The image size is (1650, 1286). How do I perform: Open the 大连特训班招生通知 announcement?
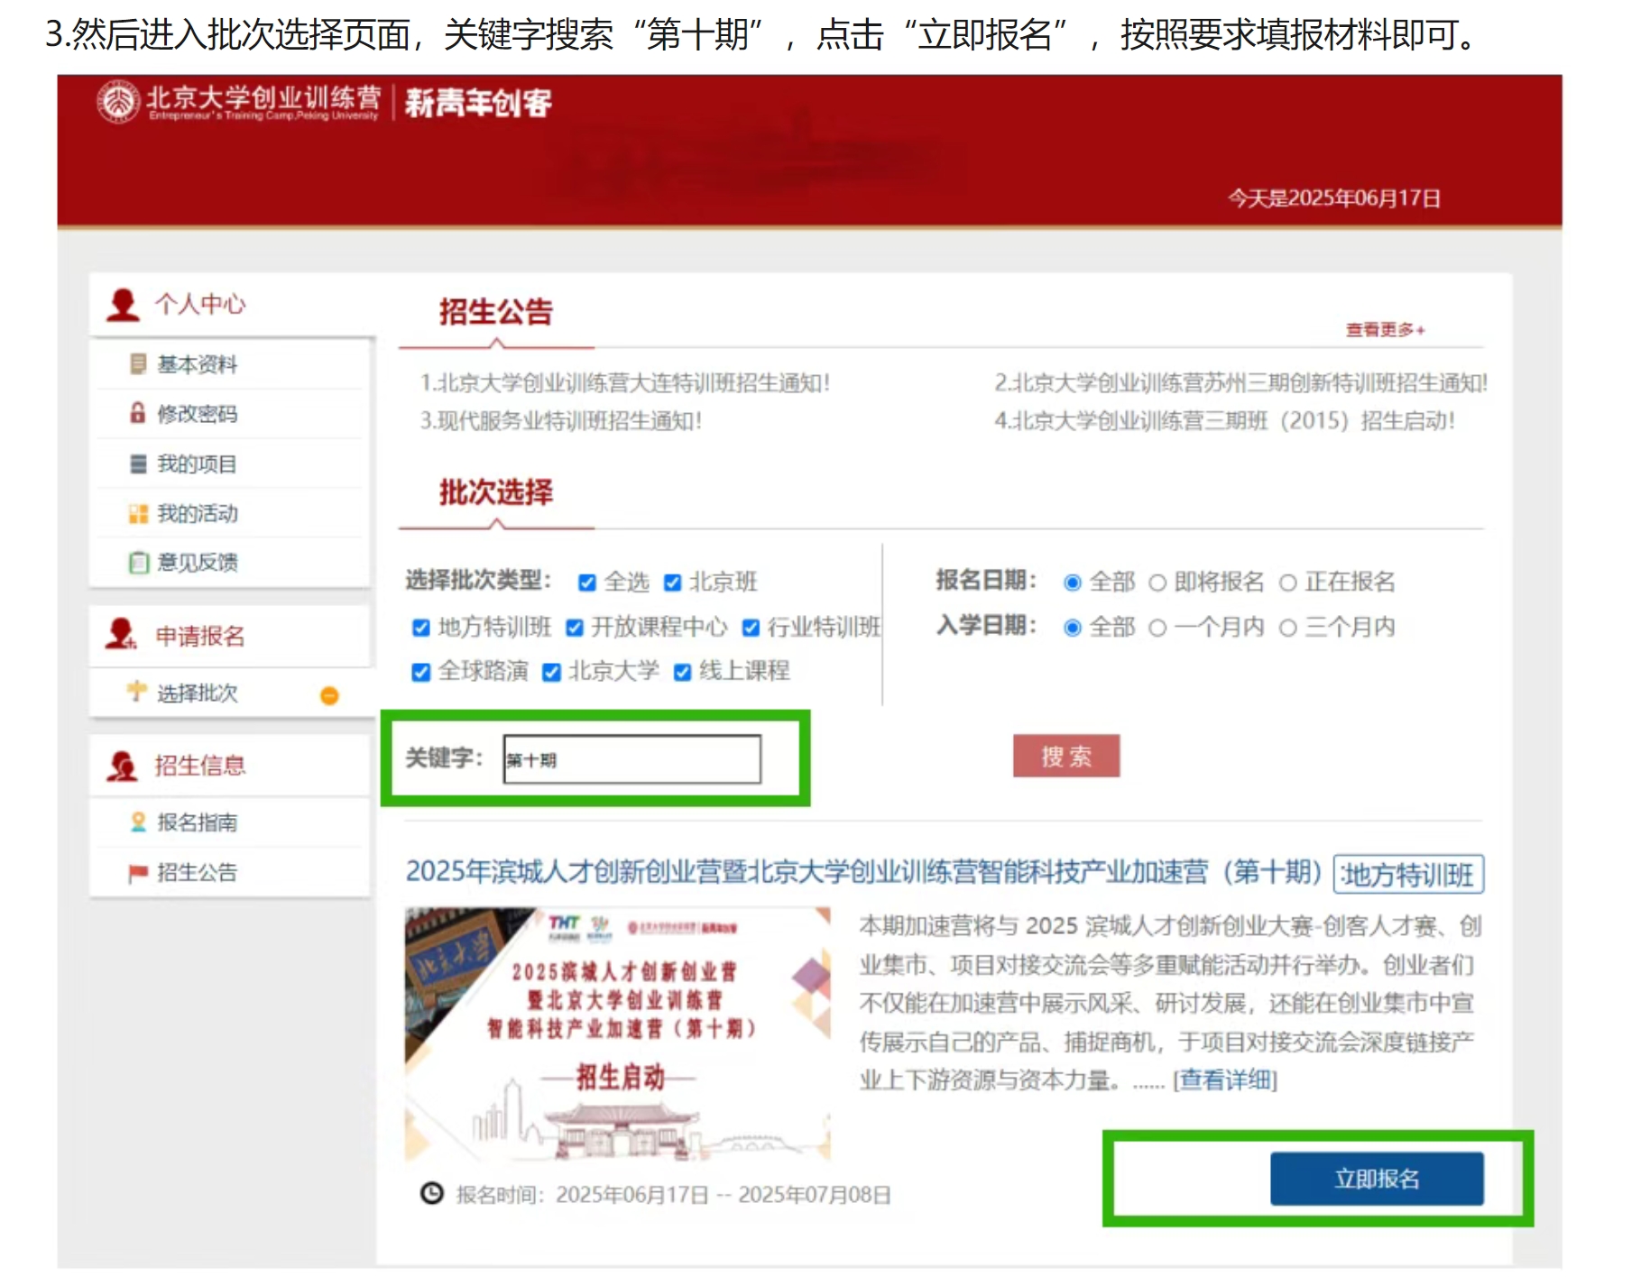[624, 383]
